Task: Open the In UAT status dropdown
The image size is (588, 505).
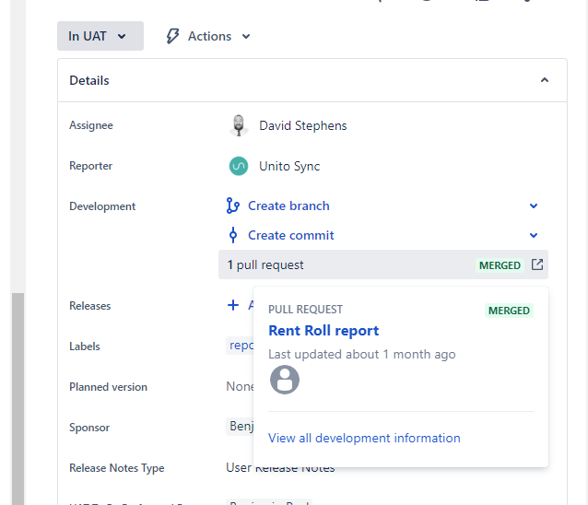Action: coord(100,36)
